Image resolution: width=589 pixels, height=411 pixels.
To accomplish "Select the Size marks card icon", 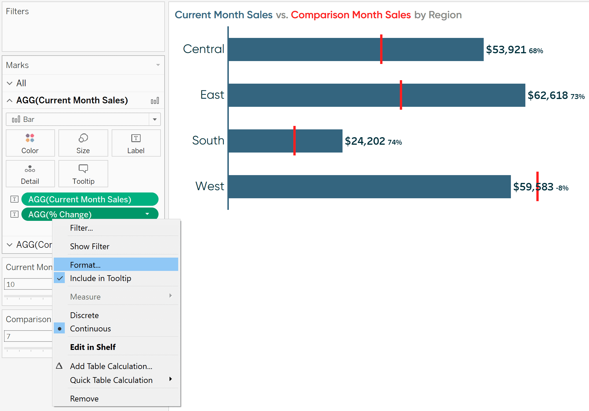I will pyautogui.click(x=82, y=138).
